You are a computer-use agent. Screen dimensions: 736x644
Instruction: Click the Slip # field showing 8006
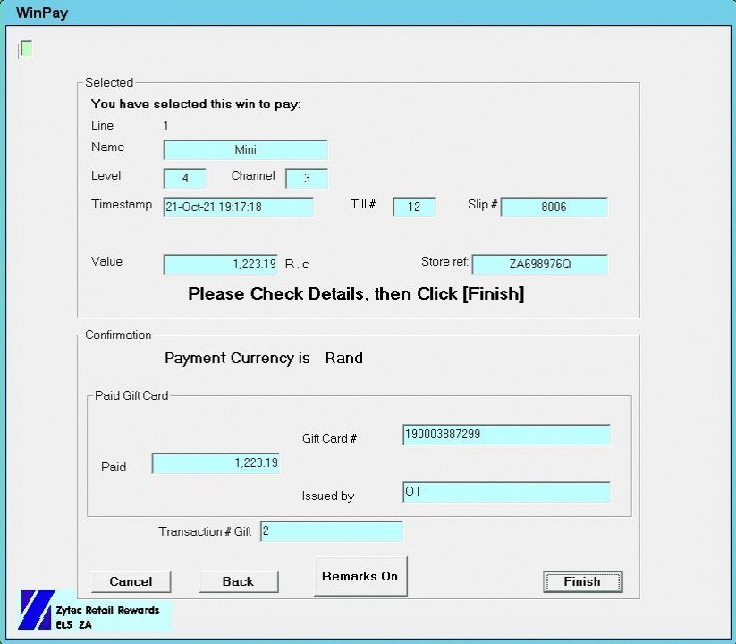(x=554, y=207)
